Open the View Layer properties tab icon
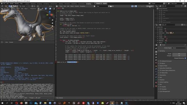The image size is (187, 105). point(156,57)
